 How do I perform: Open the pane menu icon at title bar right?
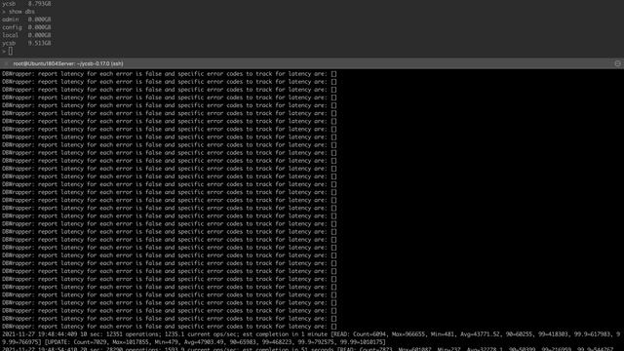(617, 63)
